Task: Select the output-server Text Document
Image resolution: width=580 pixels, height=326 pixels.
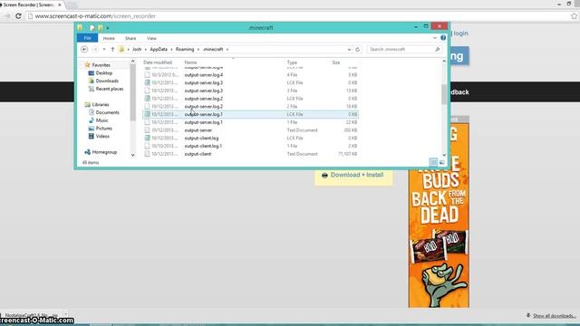Action: point(250,130)
